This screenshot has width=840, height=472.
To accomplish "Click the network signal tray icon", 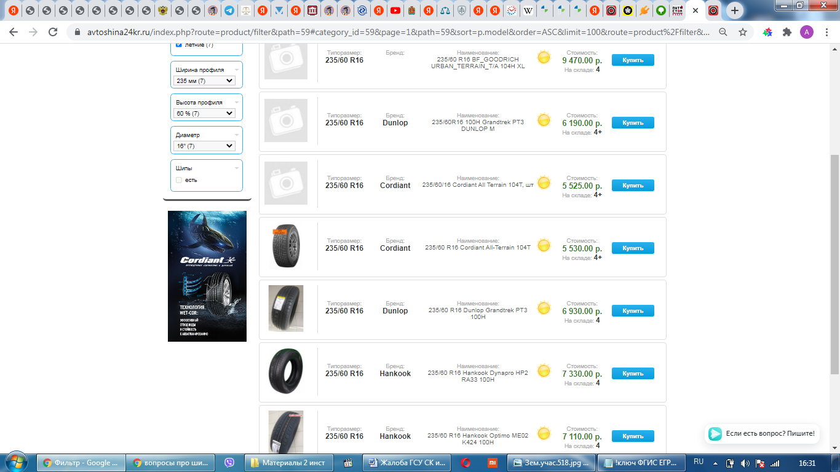I will point(775,463).
